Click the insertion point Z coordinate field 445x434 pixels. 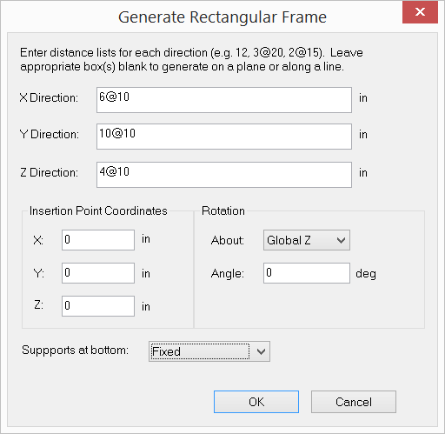pyautogui.click(x=98, y=306)
